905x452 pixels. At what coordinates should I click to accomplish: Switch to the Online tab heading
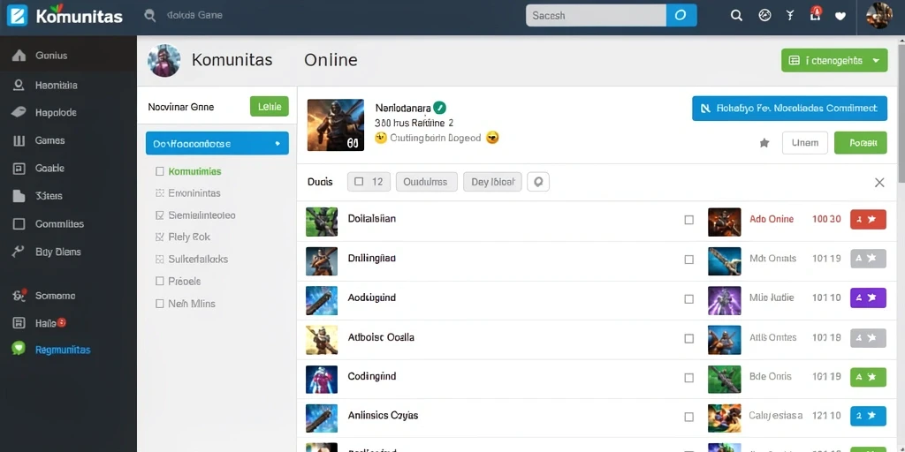[331, 60]
